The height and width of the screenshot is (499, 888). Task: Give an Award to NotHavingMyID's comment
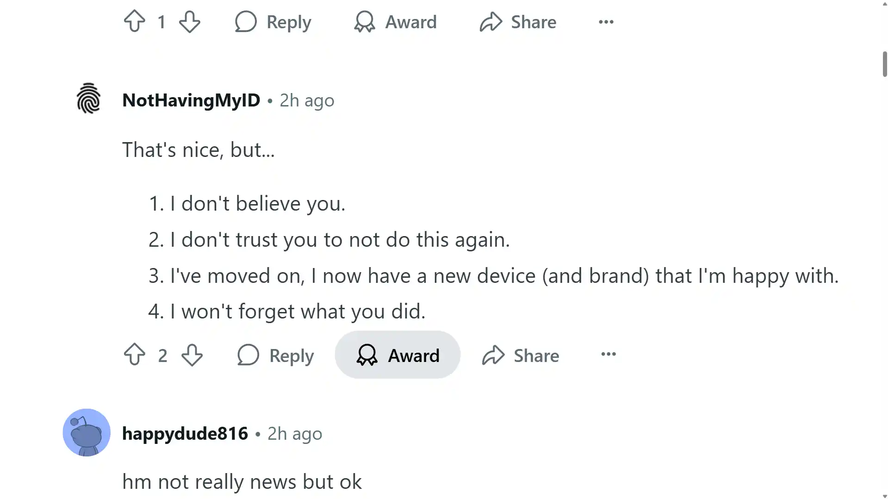(x=397, y=355)
